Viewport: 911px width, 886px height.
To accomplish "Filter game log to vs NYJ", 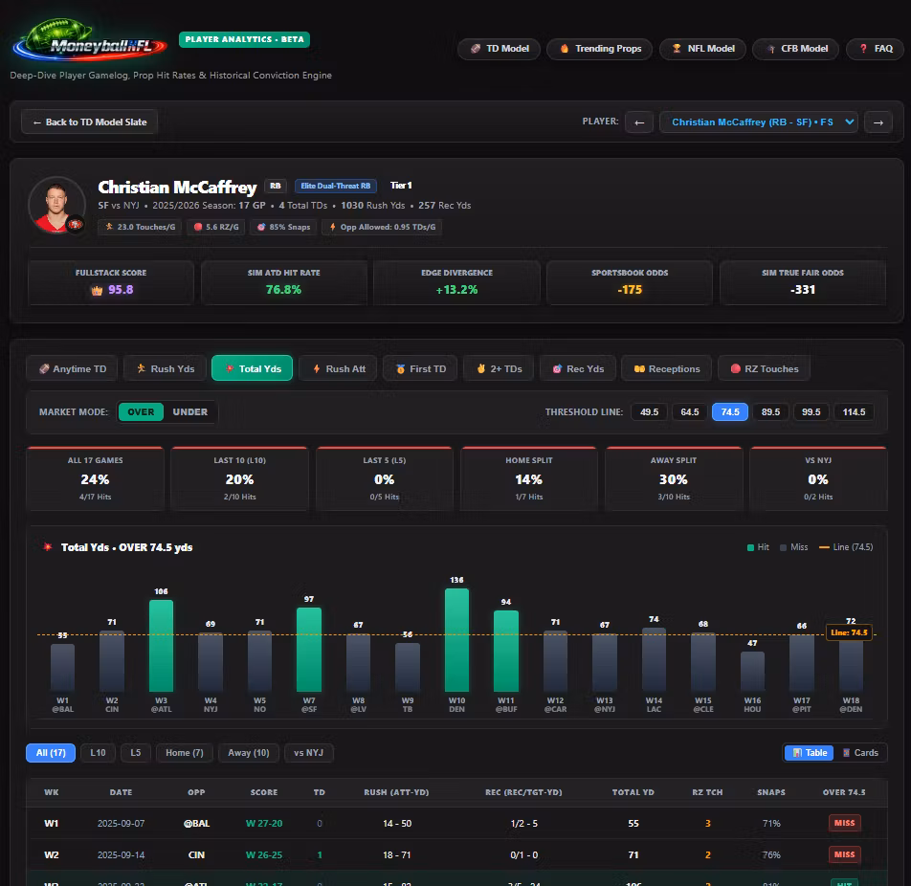I will 308,753.
